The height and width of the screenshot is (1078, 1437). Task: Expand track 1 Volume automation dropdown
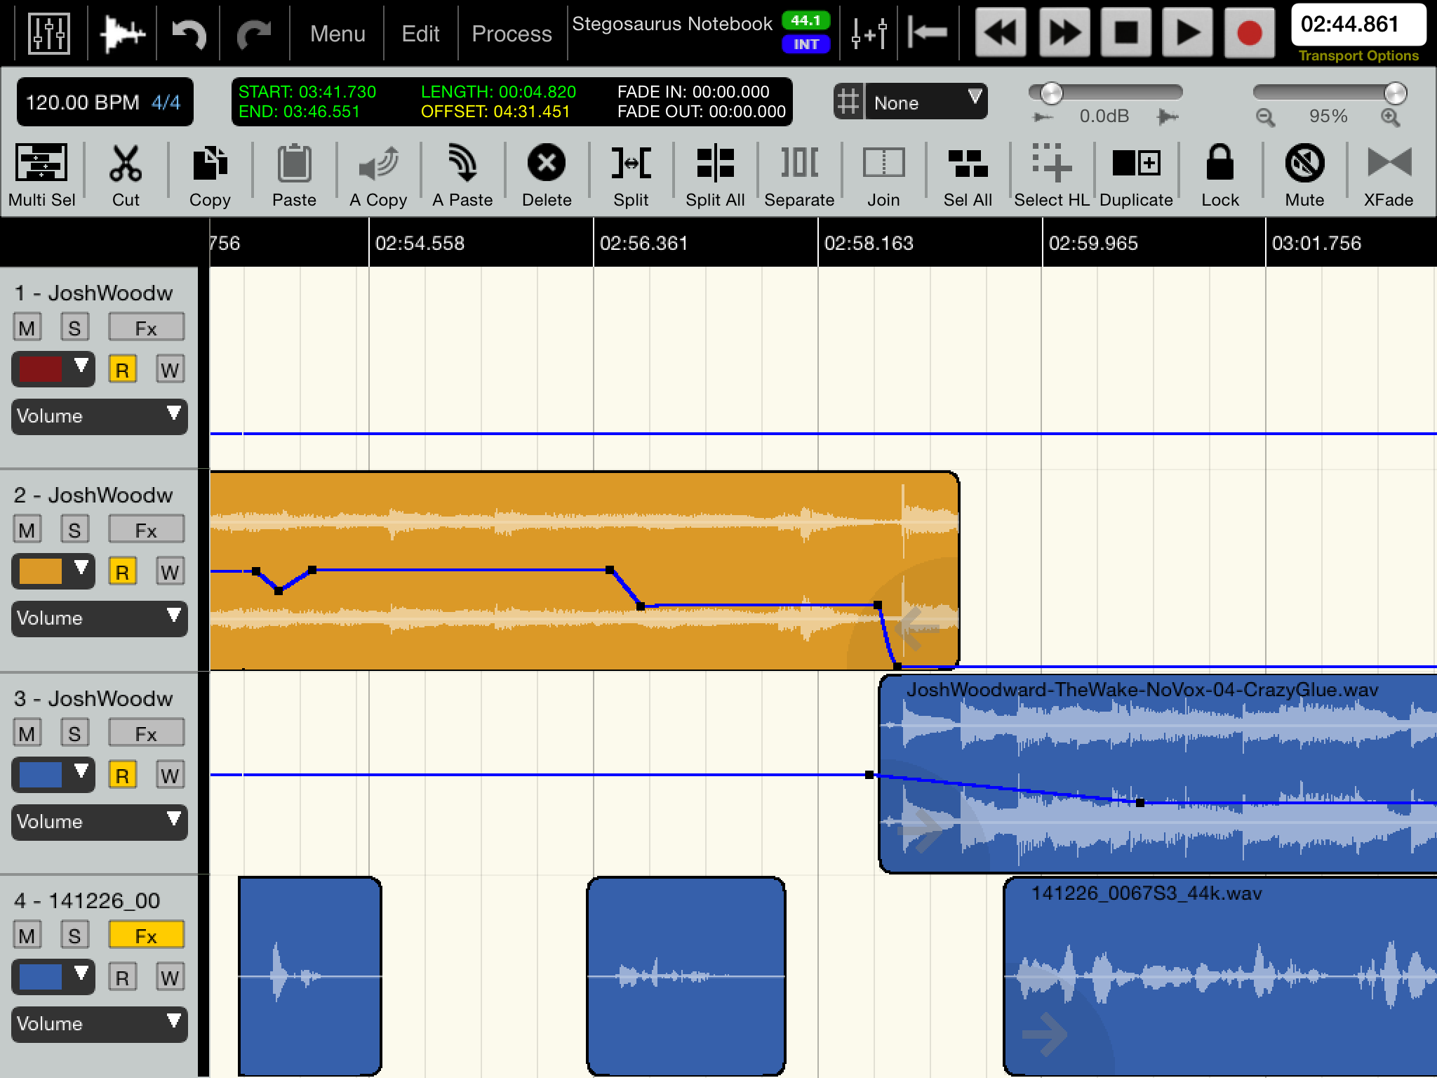(x=99, y=416)
